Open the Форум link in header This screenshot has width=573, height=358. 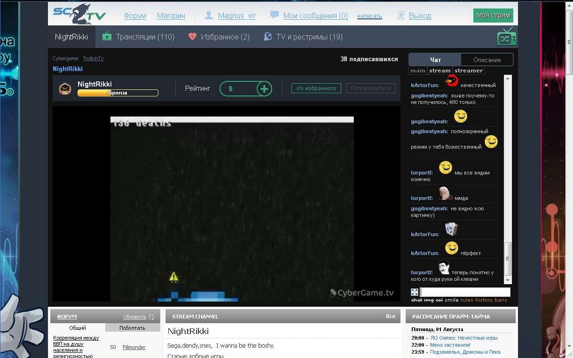point(135,16)
